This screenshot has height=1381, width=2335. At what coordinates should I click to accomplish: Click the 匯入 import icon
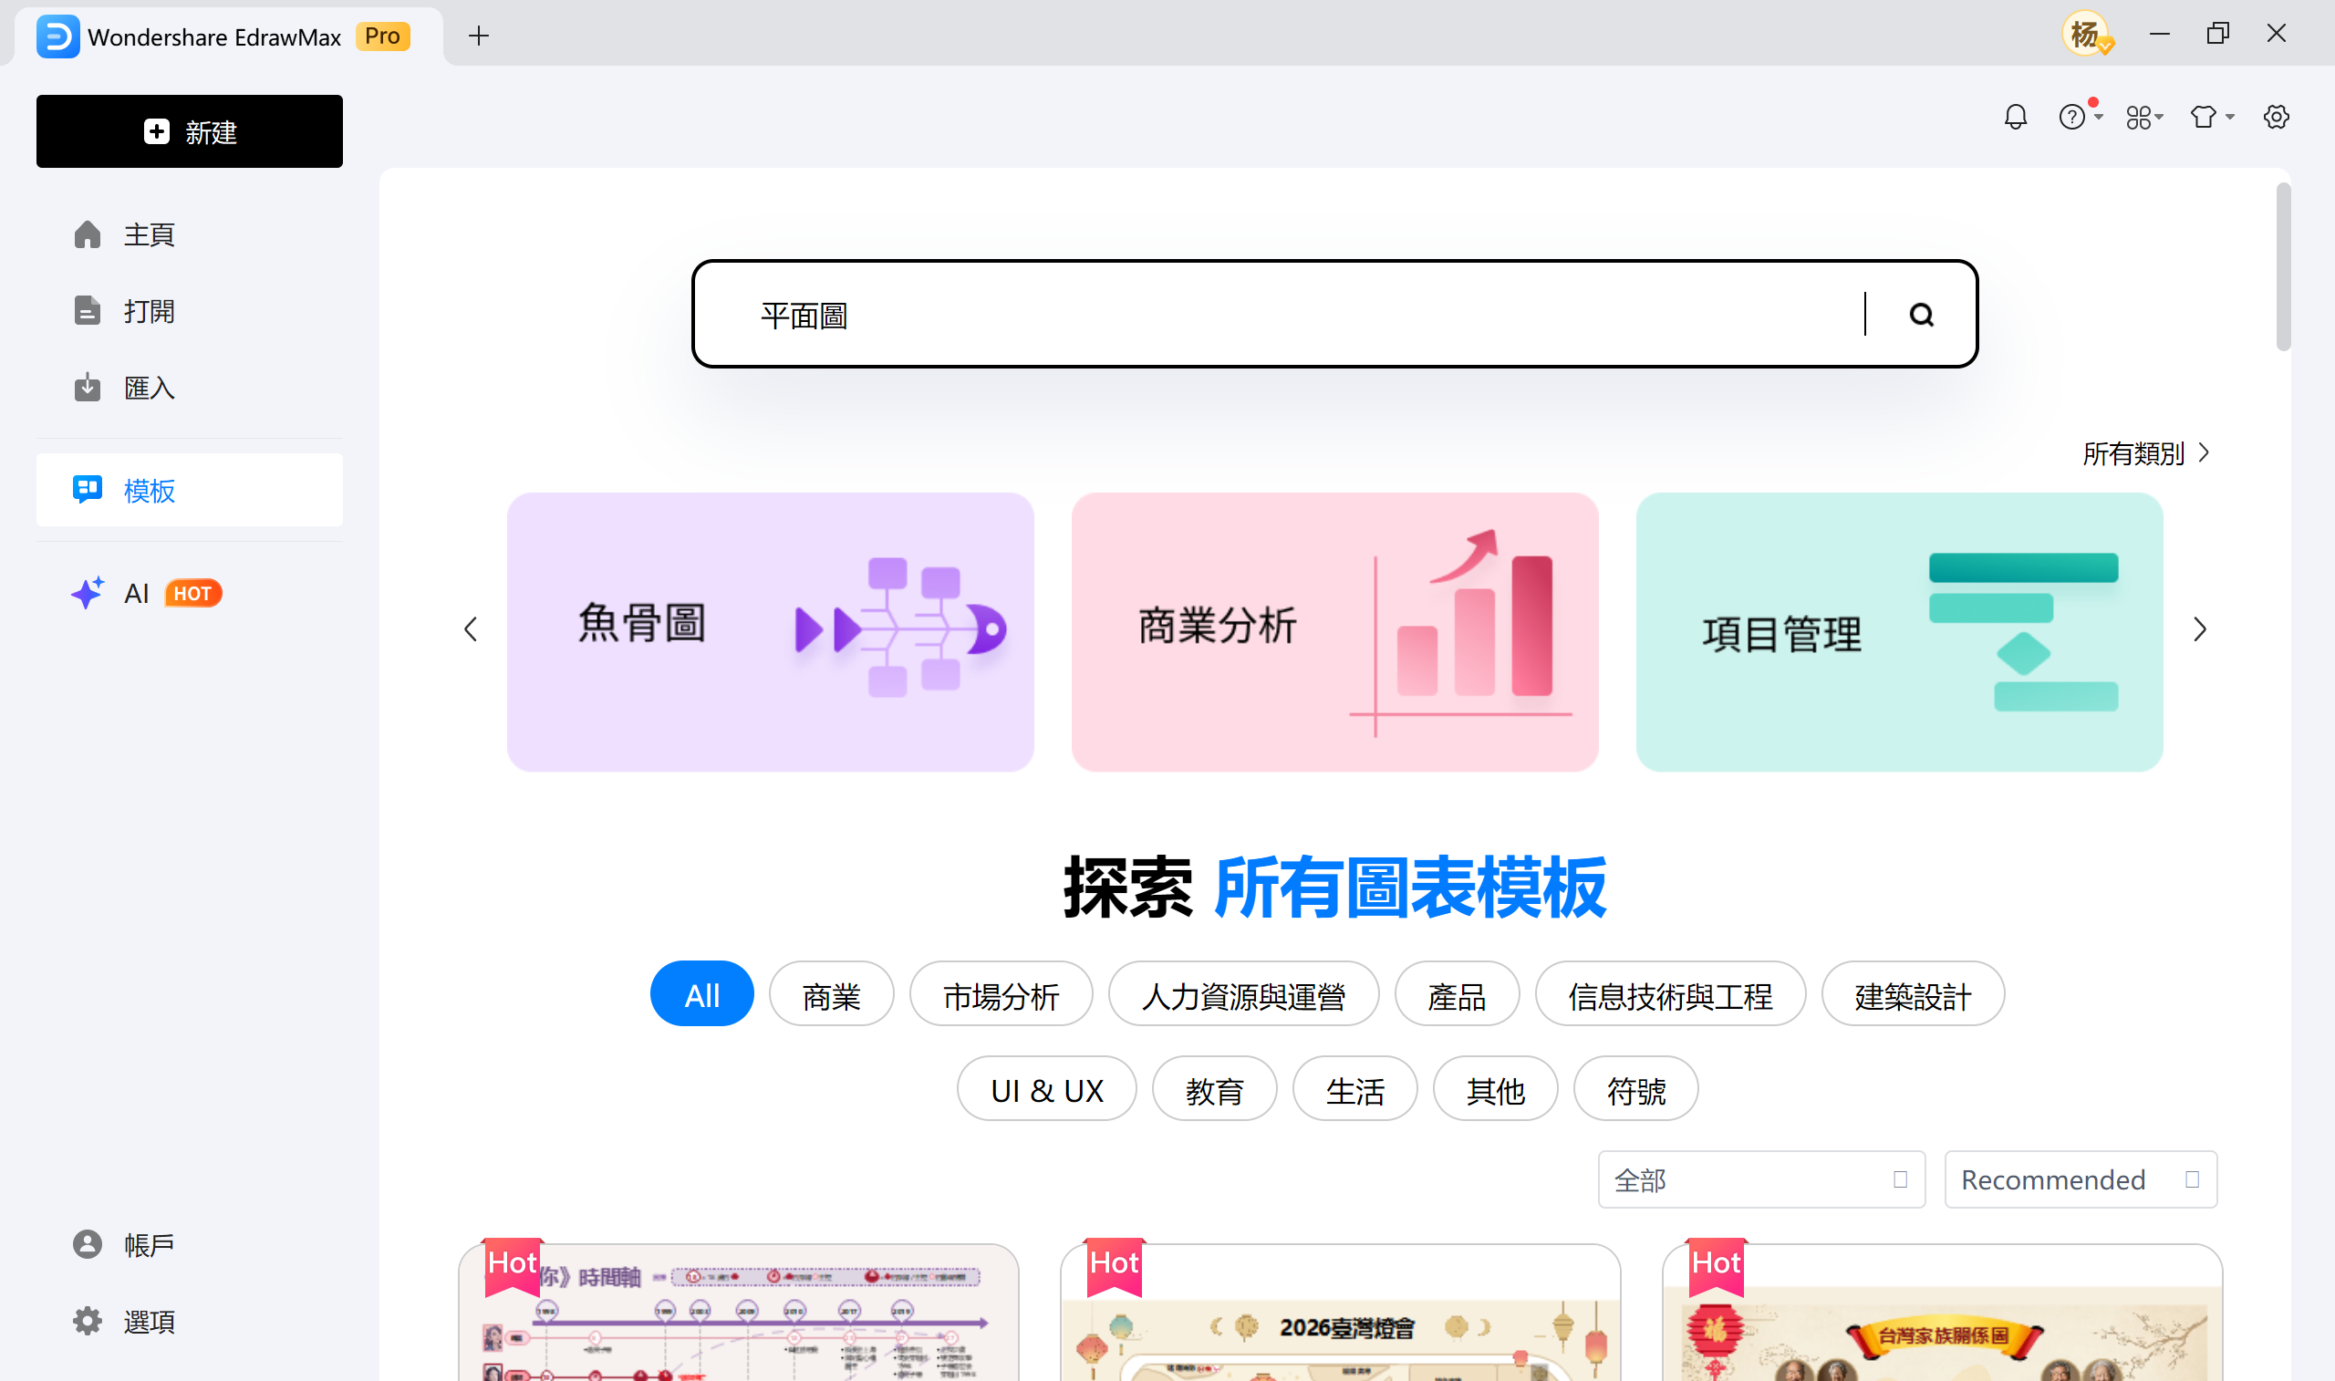coord(87,387)
